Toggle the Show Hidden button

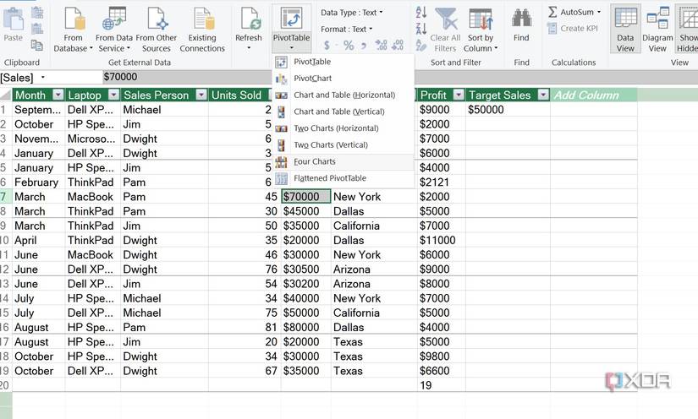click(x=687, y=30)
